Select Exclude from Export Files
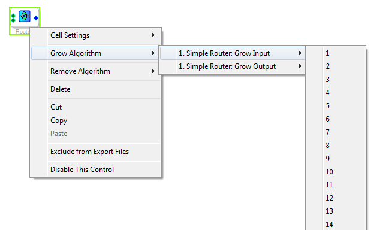The width and height of the screenshot is (386, 230). coord(95,152)
